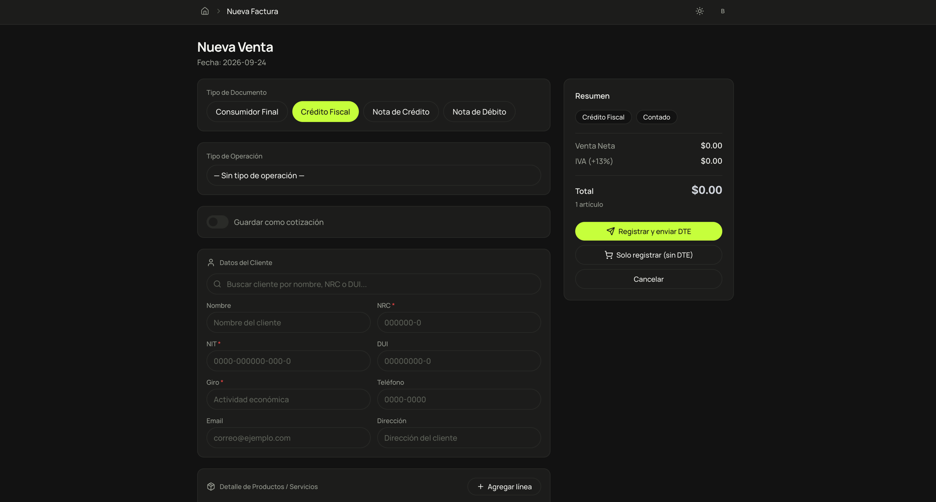Click the Venta Neta label
This screenshot has height=502, width=936.
click(x=595, y=146)
